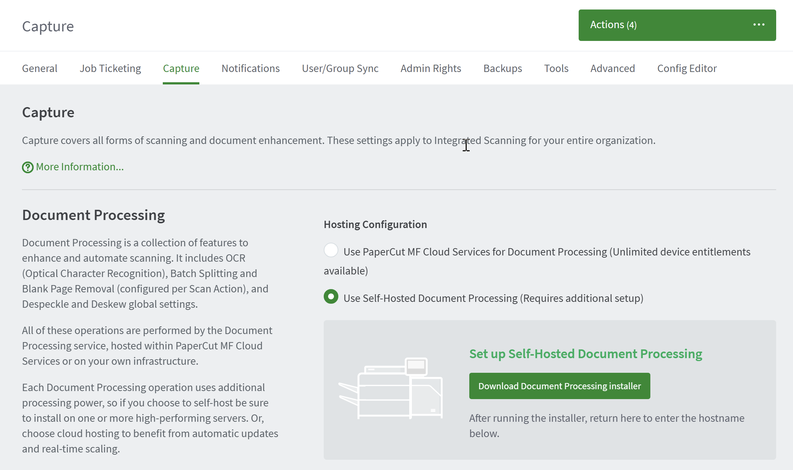Open the Actions (4) menu button
793x470 pixels.
click(677, 25)
